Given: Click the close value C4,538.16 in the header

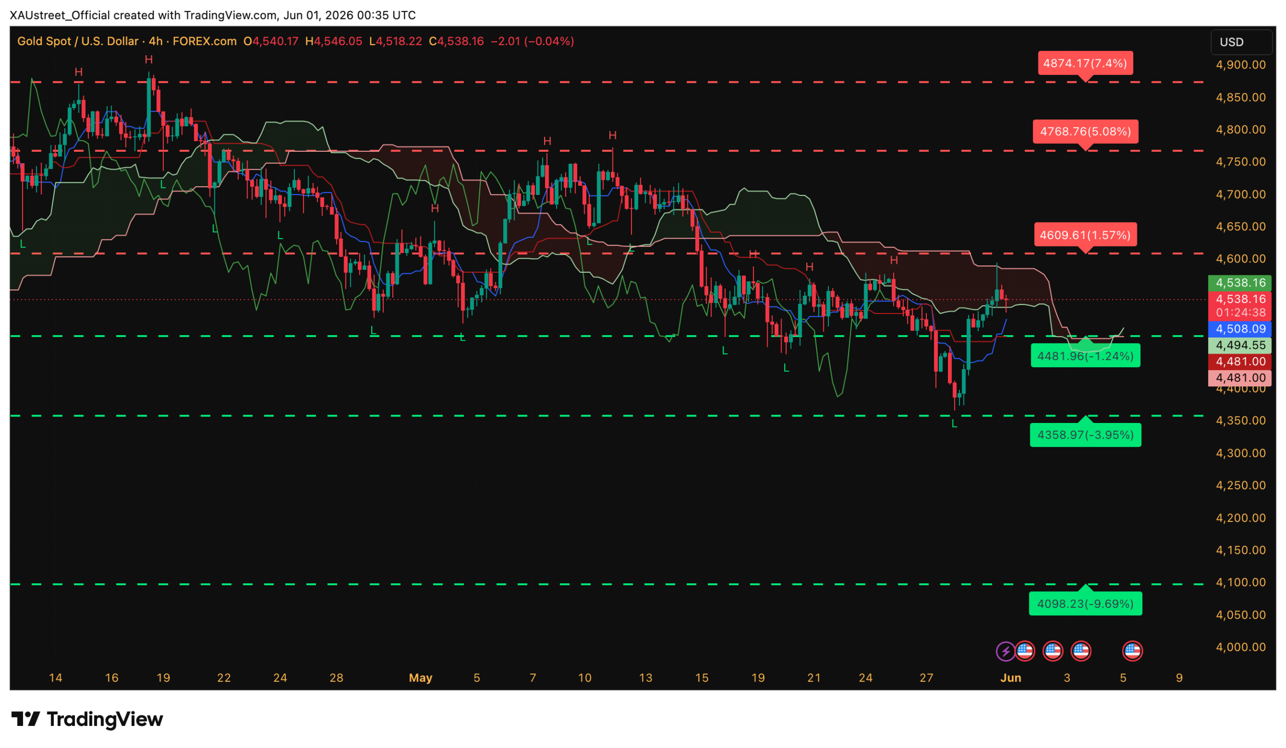Looking at the screenshot, I should 456,41.
